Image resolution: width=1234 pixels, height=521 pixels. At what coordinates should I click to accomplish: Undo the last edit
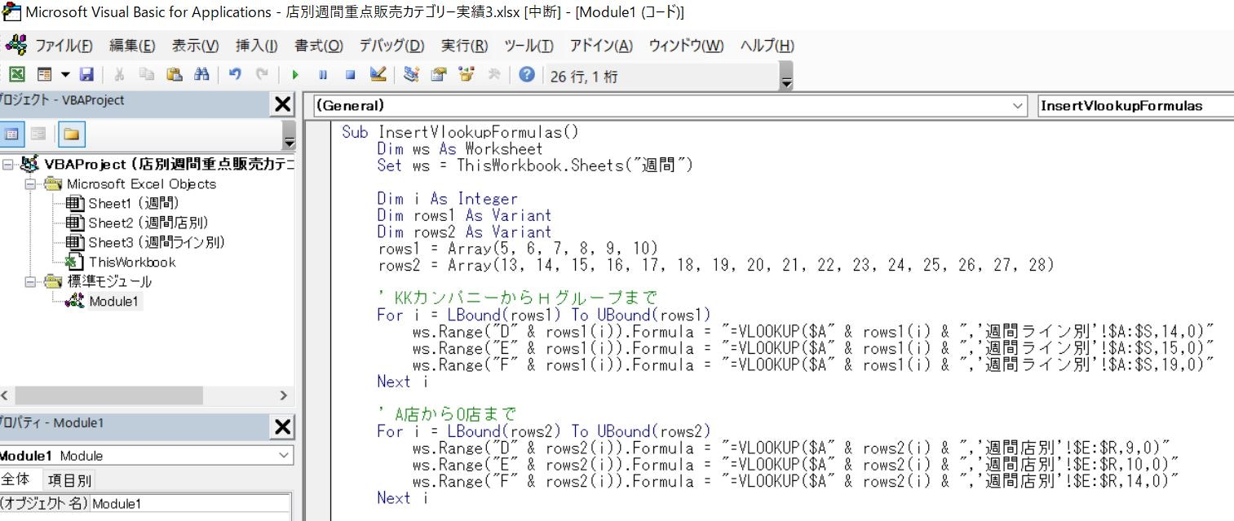235,75
